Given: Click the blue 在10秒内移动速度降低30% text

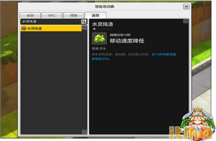Looking at the screenshot, I should tap(134, 57).
